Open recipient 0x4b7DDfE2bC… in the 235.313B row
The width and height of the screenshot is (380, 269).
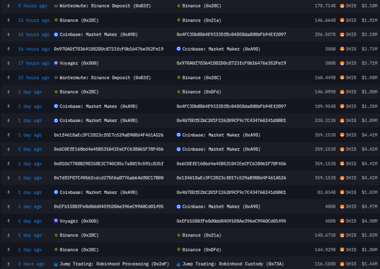point(231,120)
